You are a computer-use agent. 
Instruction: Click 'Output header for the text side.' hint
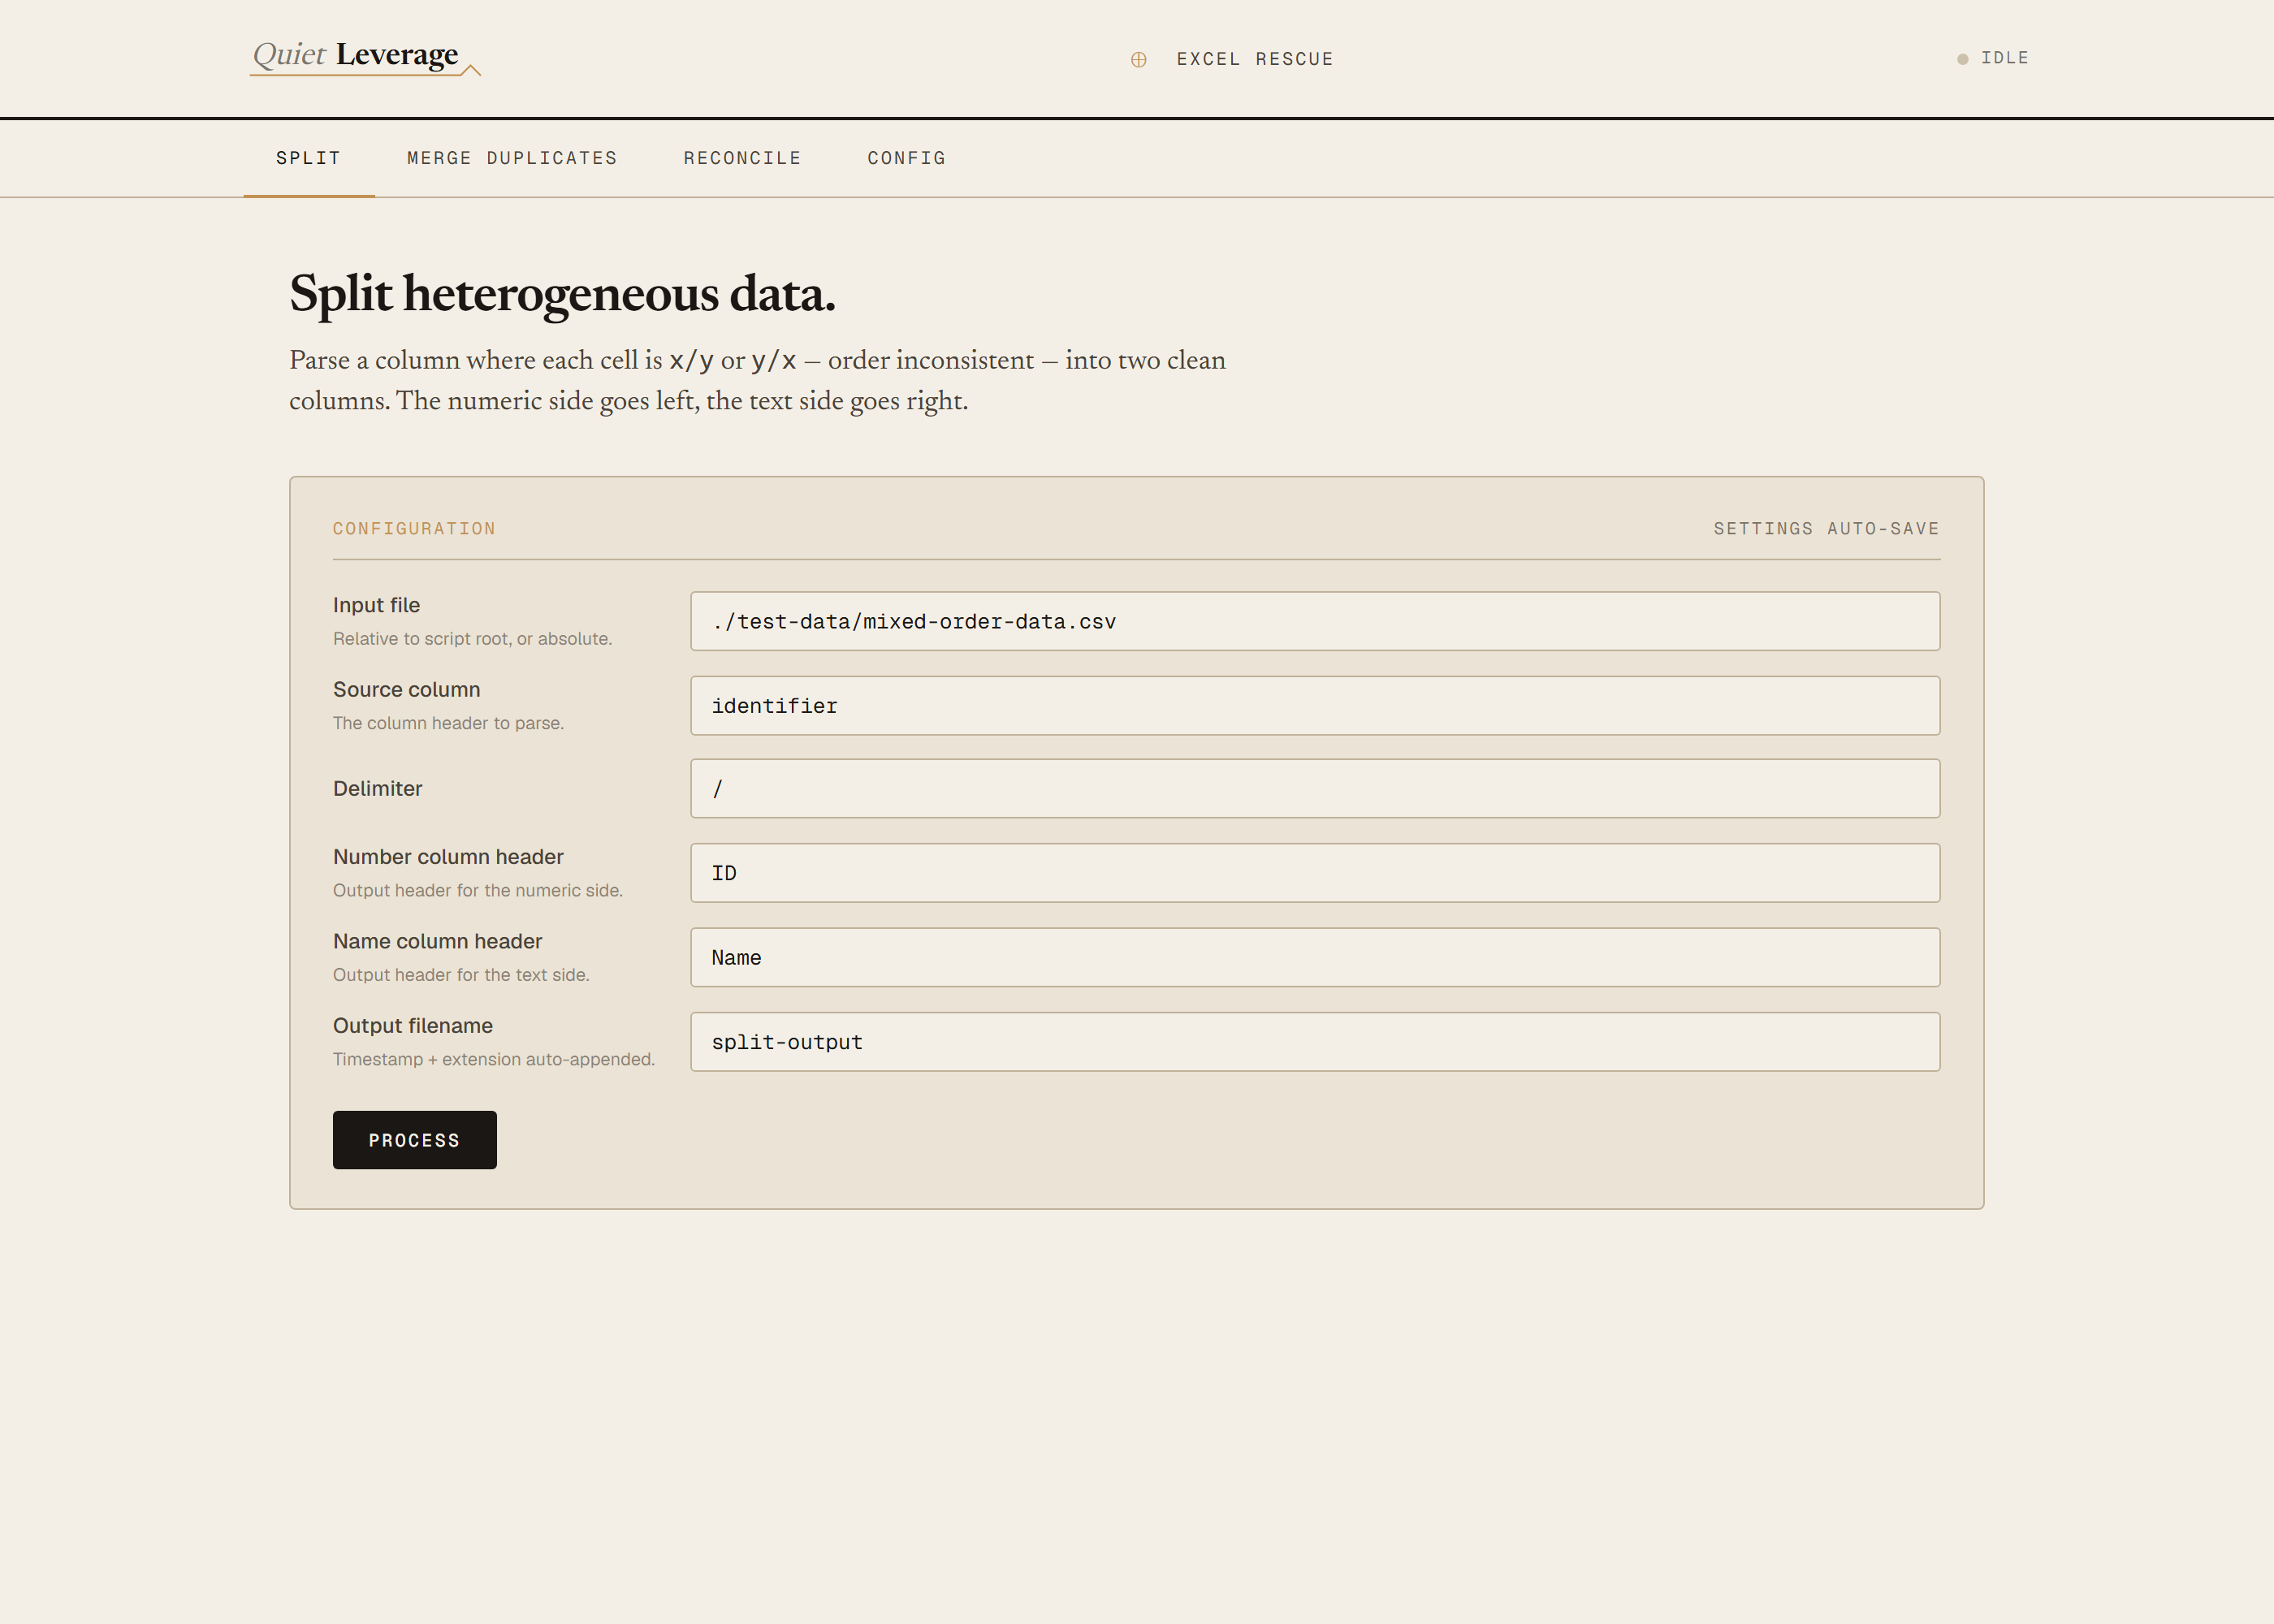pyautogui.click(x=461, y=975)
